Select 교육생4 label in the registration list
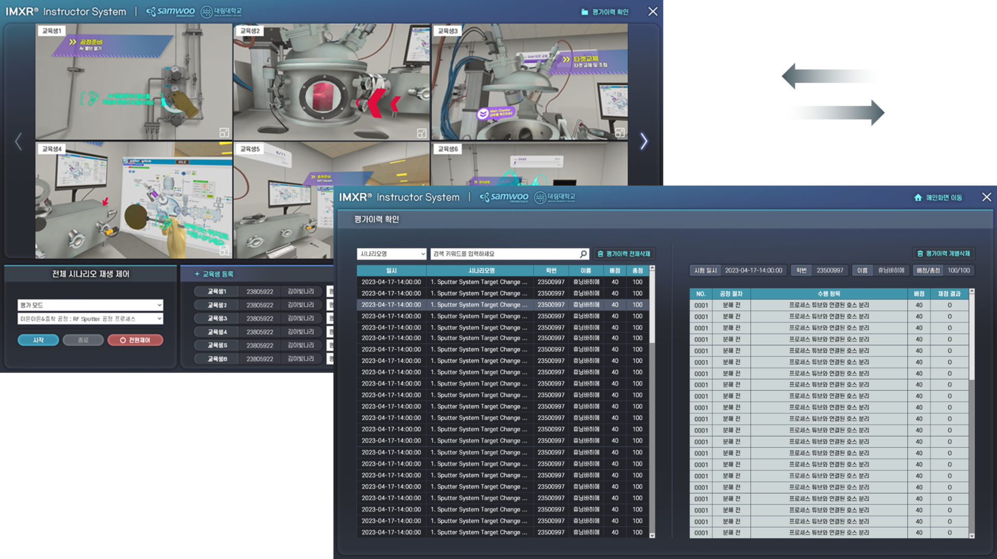 [217, 332]
